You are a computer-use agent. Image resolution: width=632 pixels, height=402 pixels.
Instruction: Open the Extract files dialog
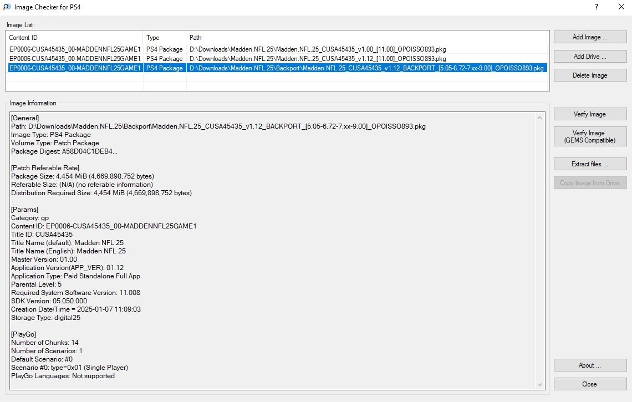590,164
